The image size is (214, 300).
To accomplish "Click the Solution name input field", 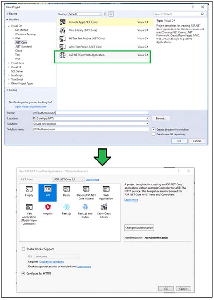I will click(x=91, y=129).
